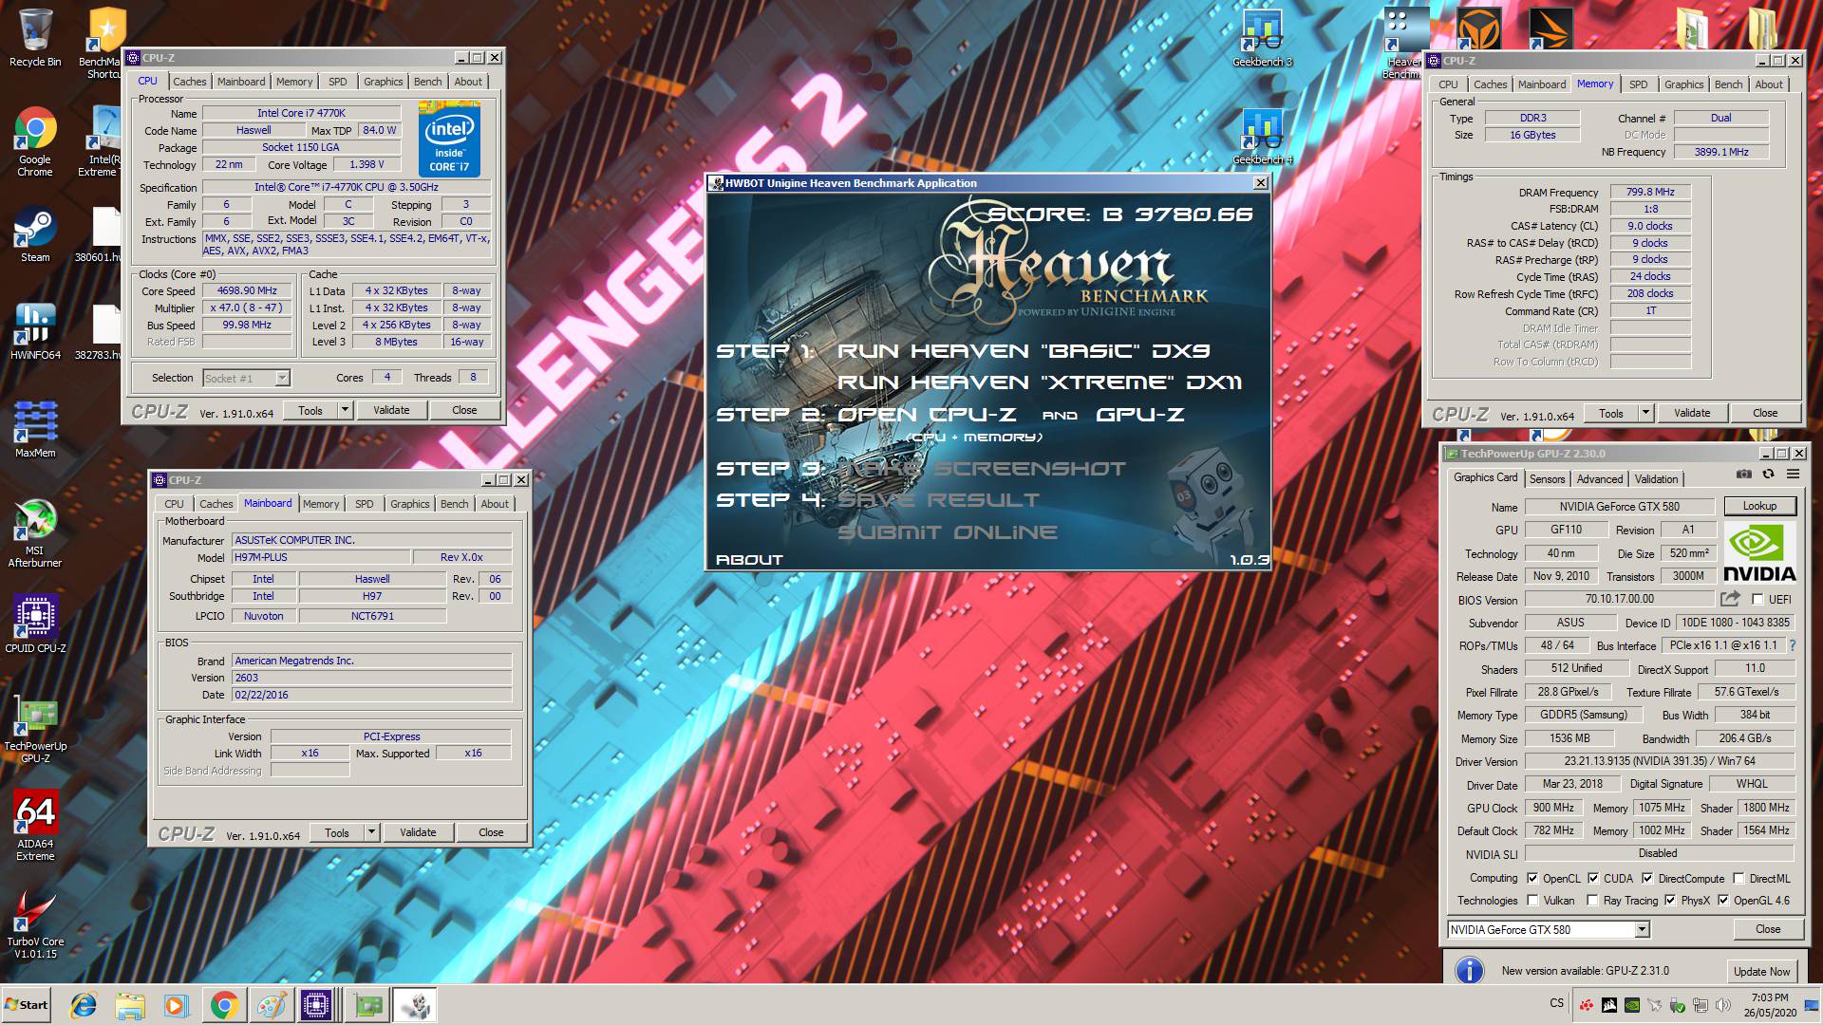Open Internet Explorer from the taskbar
Viewport: 1823px width, 1025px height.
84,1005
